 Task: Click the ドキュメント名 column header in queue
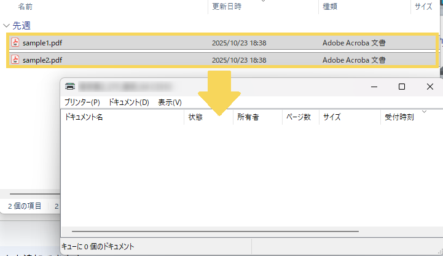pos(84,117)
